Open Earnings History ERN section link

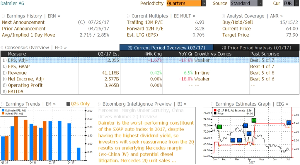coord(33,16)
